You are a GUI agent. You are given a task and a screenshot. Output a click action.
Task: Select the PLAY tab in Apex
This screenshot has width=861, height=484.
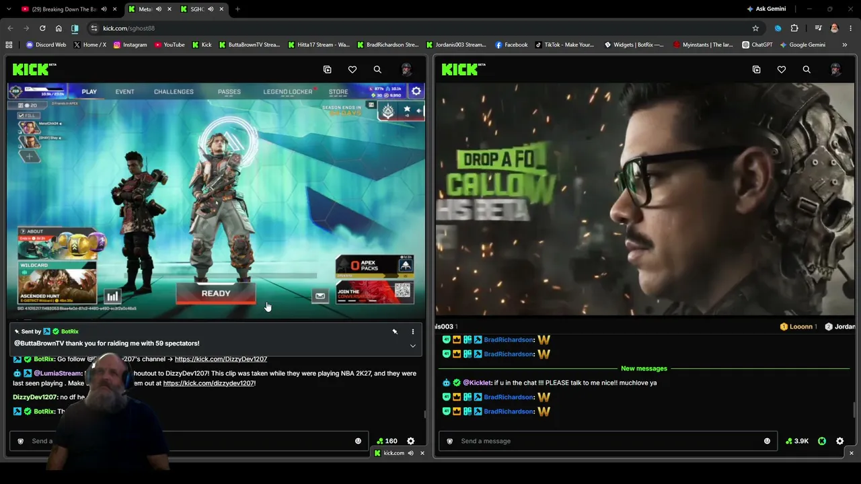coord(89,91)
